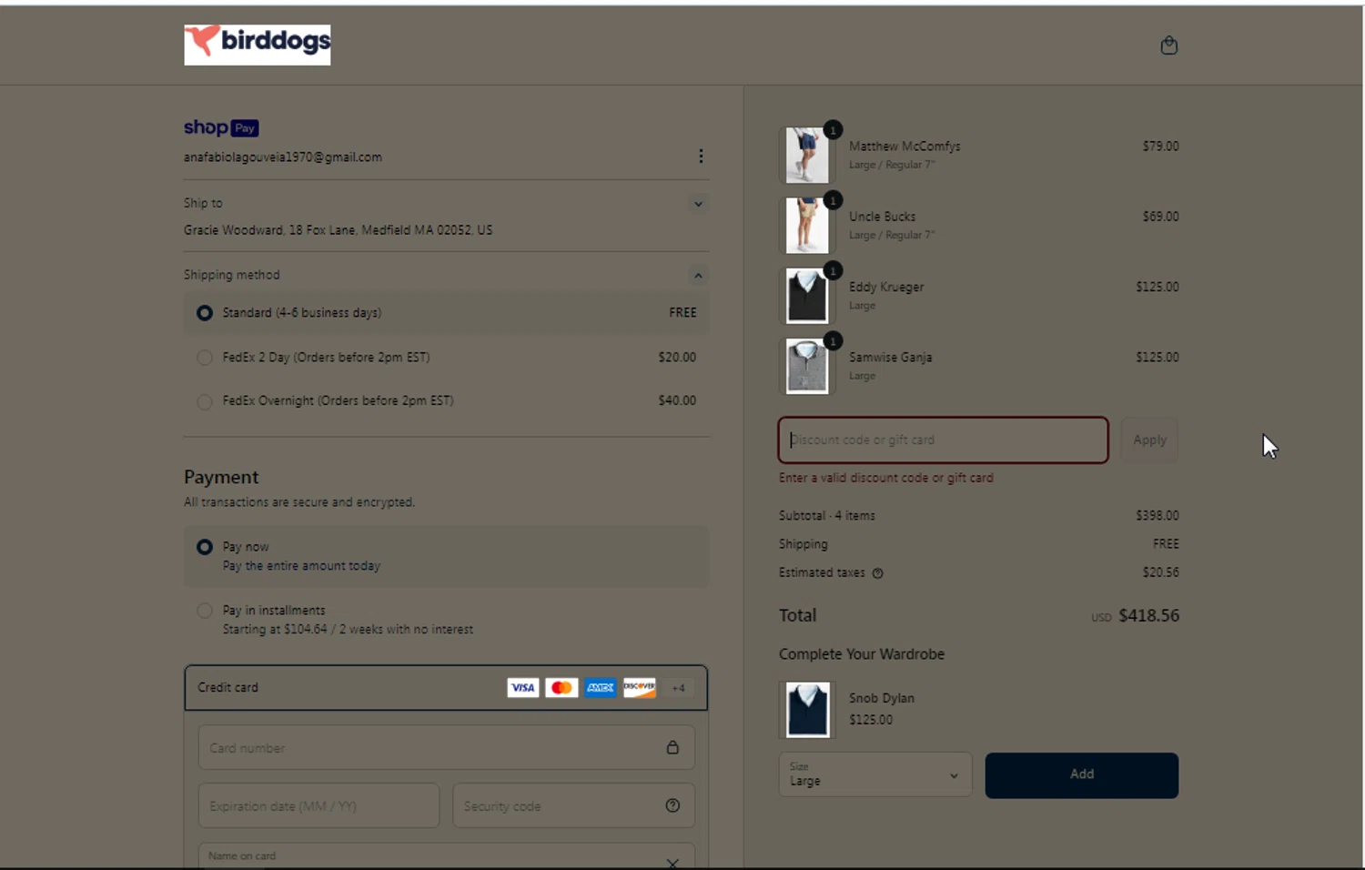1365x870 pixels.
Task: Click the Matthew McComfys $79.00 price
Action: tap(1160, 147)
